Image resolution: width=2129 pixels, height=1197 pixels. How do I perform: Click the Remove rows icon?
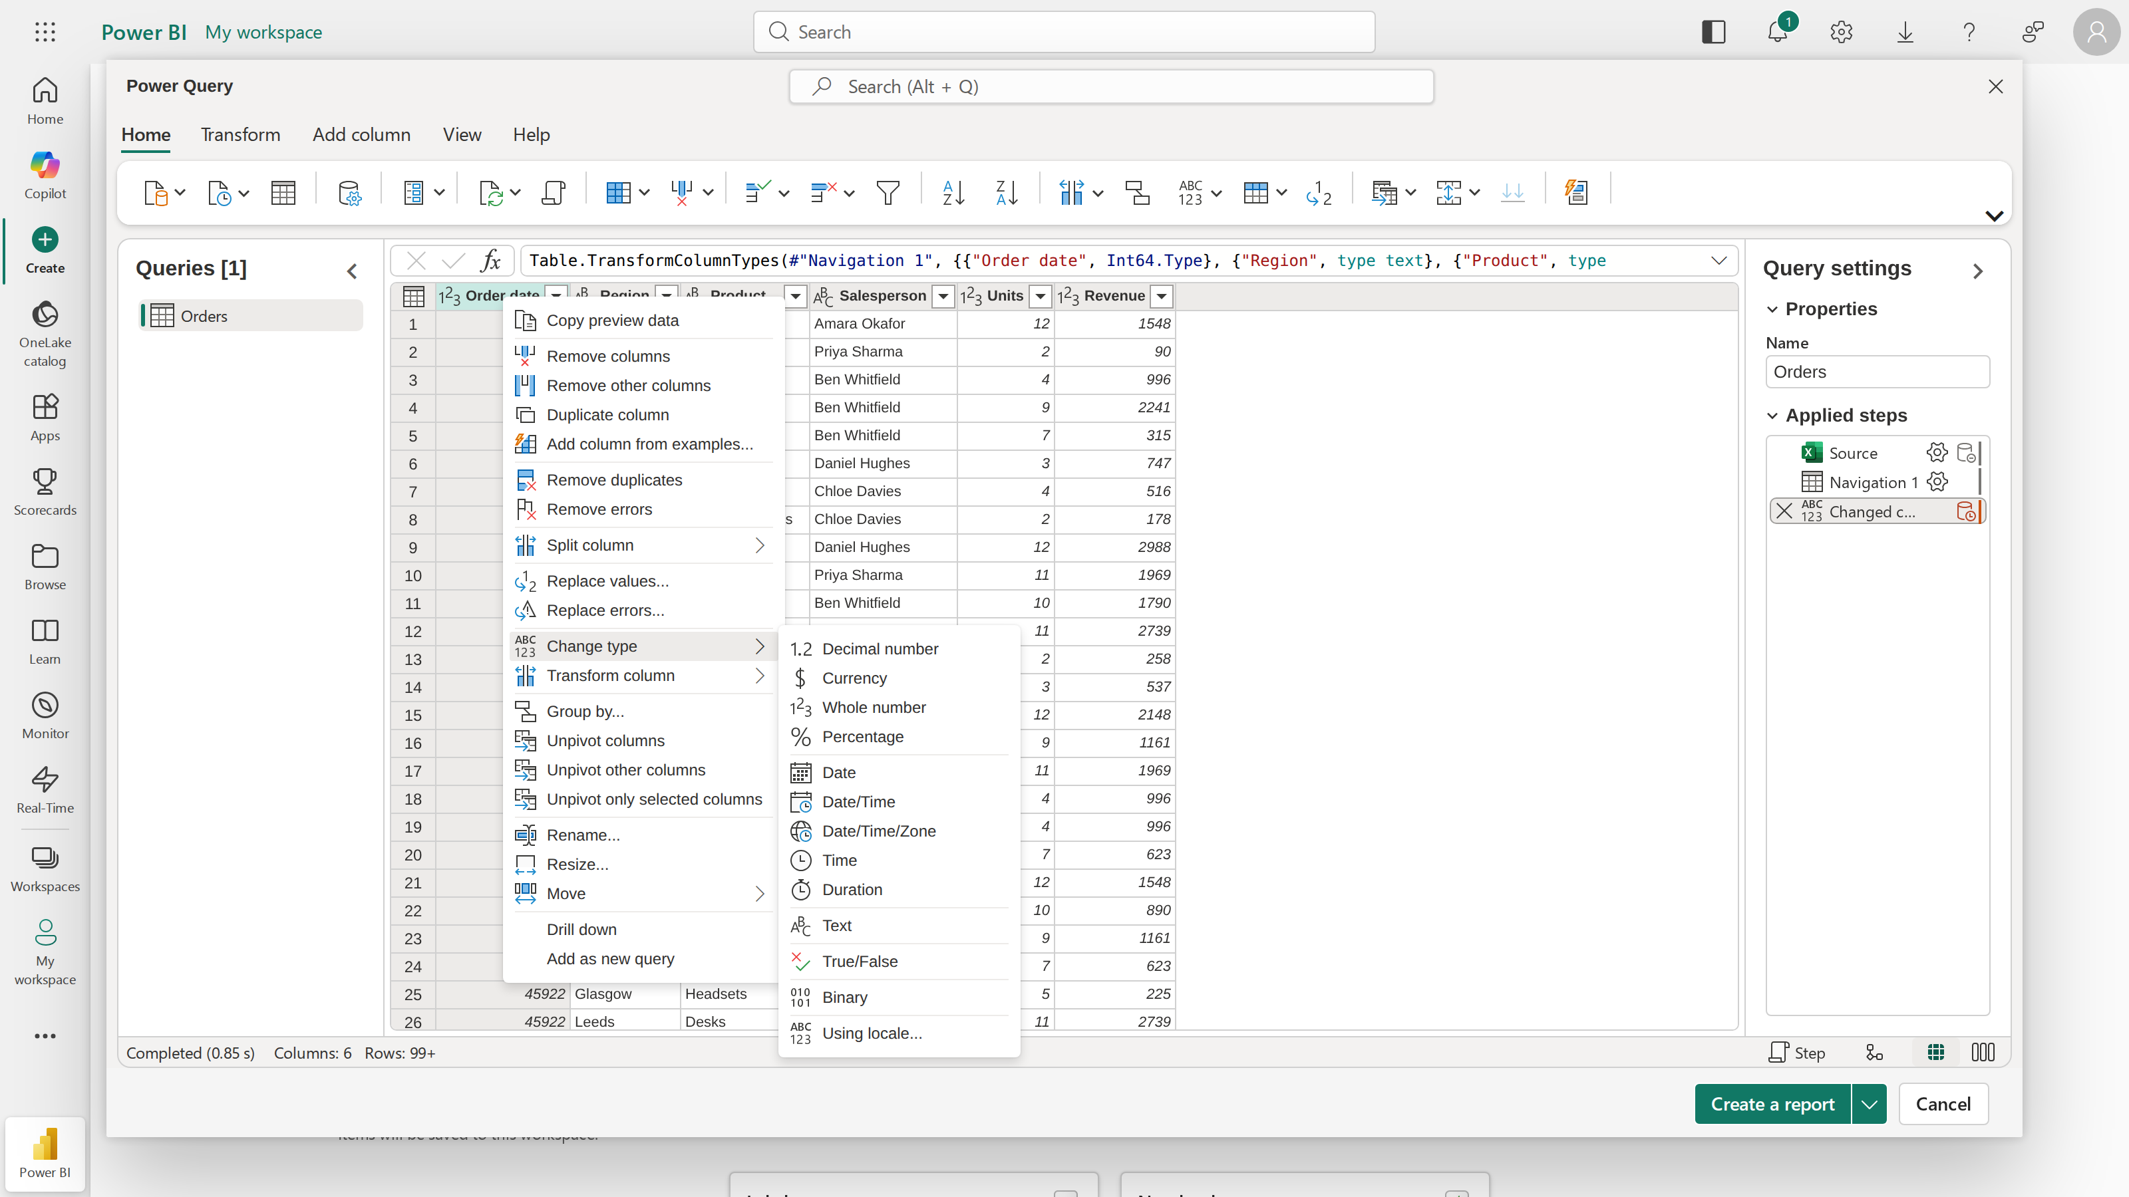[824, 192]
